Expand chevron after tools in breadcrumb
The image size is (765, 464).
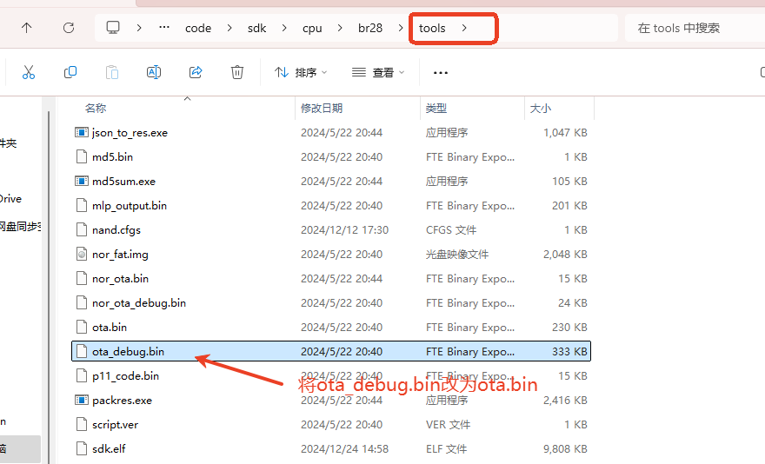pyautogui.click(x=464, y=29)
